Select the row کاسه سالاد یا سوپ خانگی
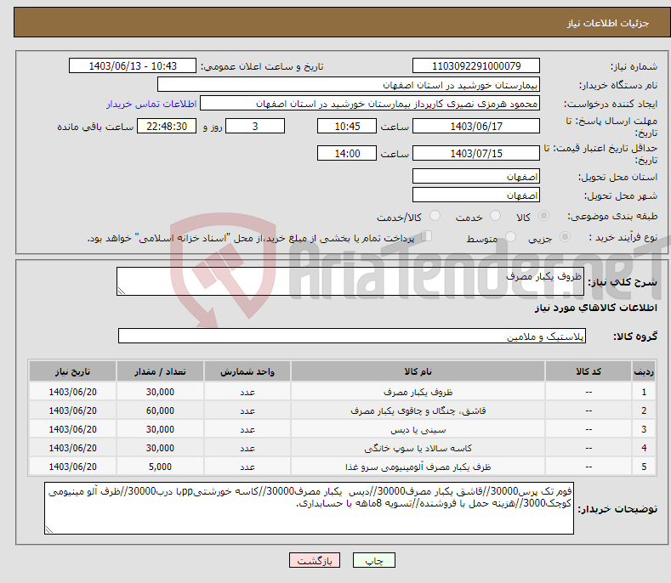Screen dimensions: 671x583 click(343, 448)
